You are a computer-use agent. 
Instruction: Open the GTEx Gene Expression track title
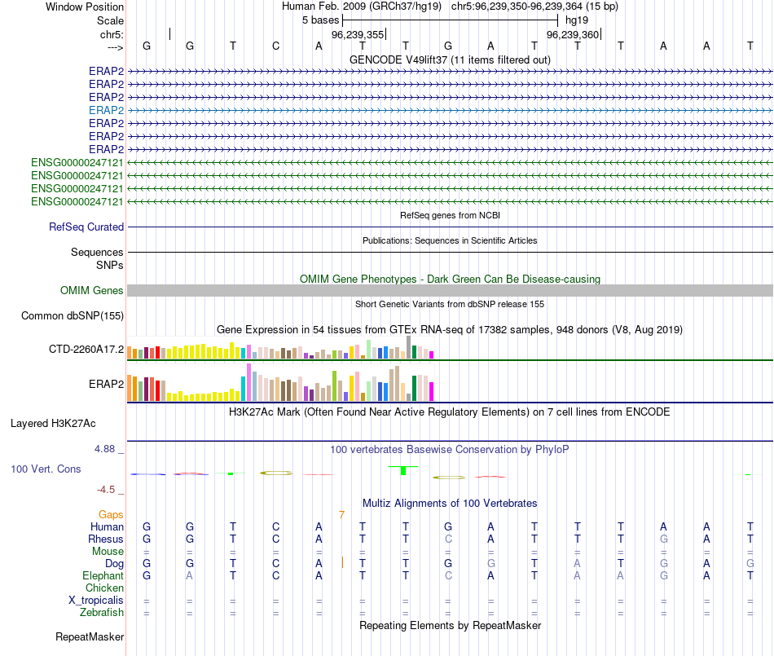pos(450,329)
